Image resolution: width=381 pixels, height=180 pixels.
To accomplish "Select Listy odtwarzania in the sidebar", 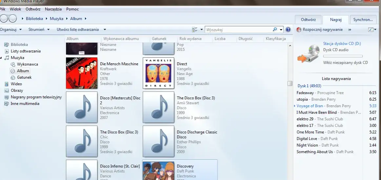I will tap(26, 51).
